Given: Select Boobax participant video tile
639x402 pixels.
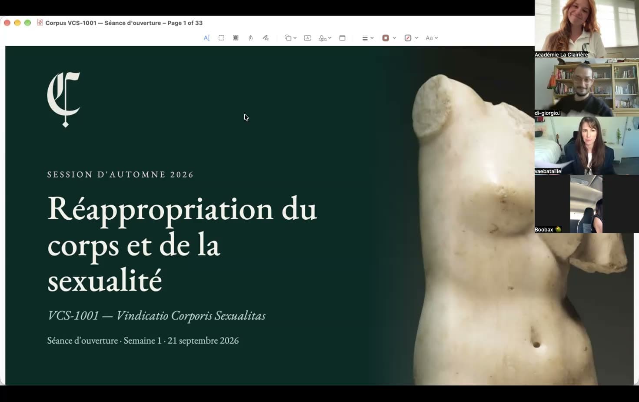Looking at the screenshot, I should point(587,204).
